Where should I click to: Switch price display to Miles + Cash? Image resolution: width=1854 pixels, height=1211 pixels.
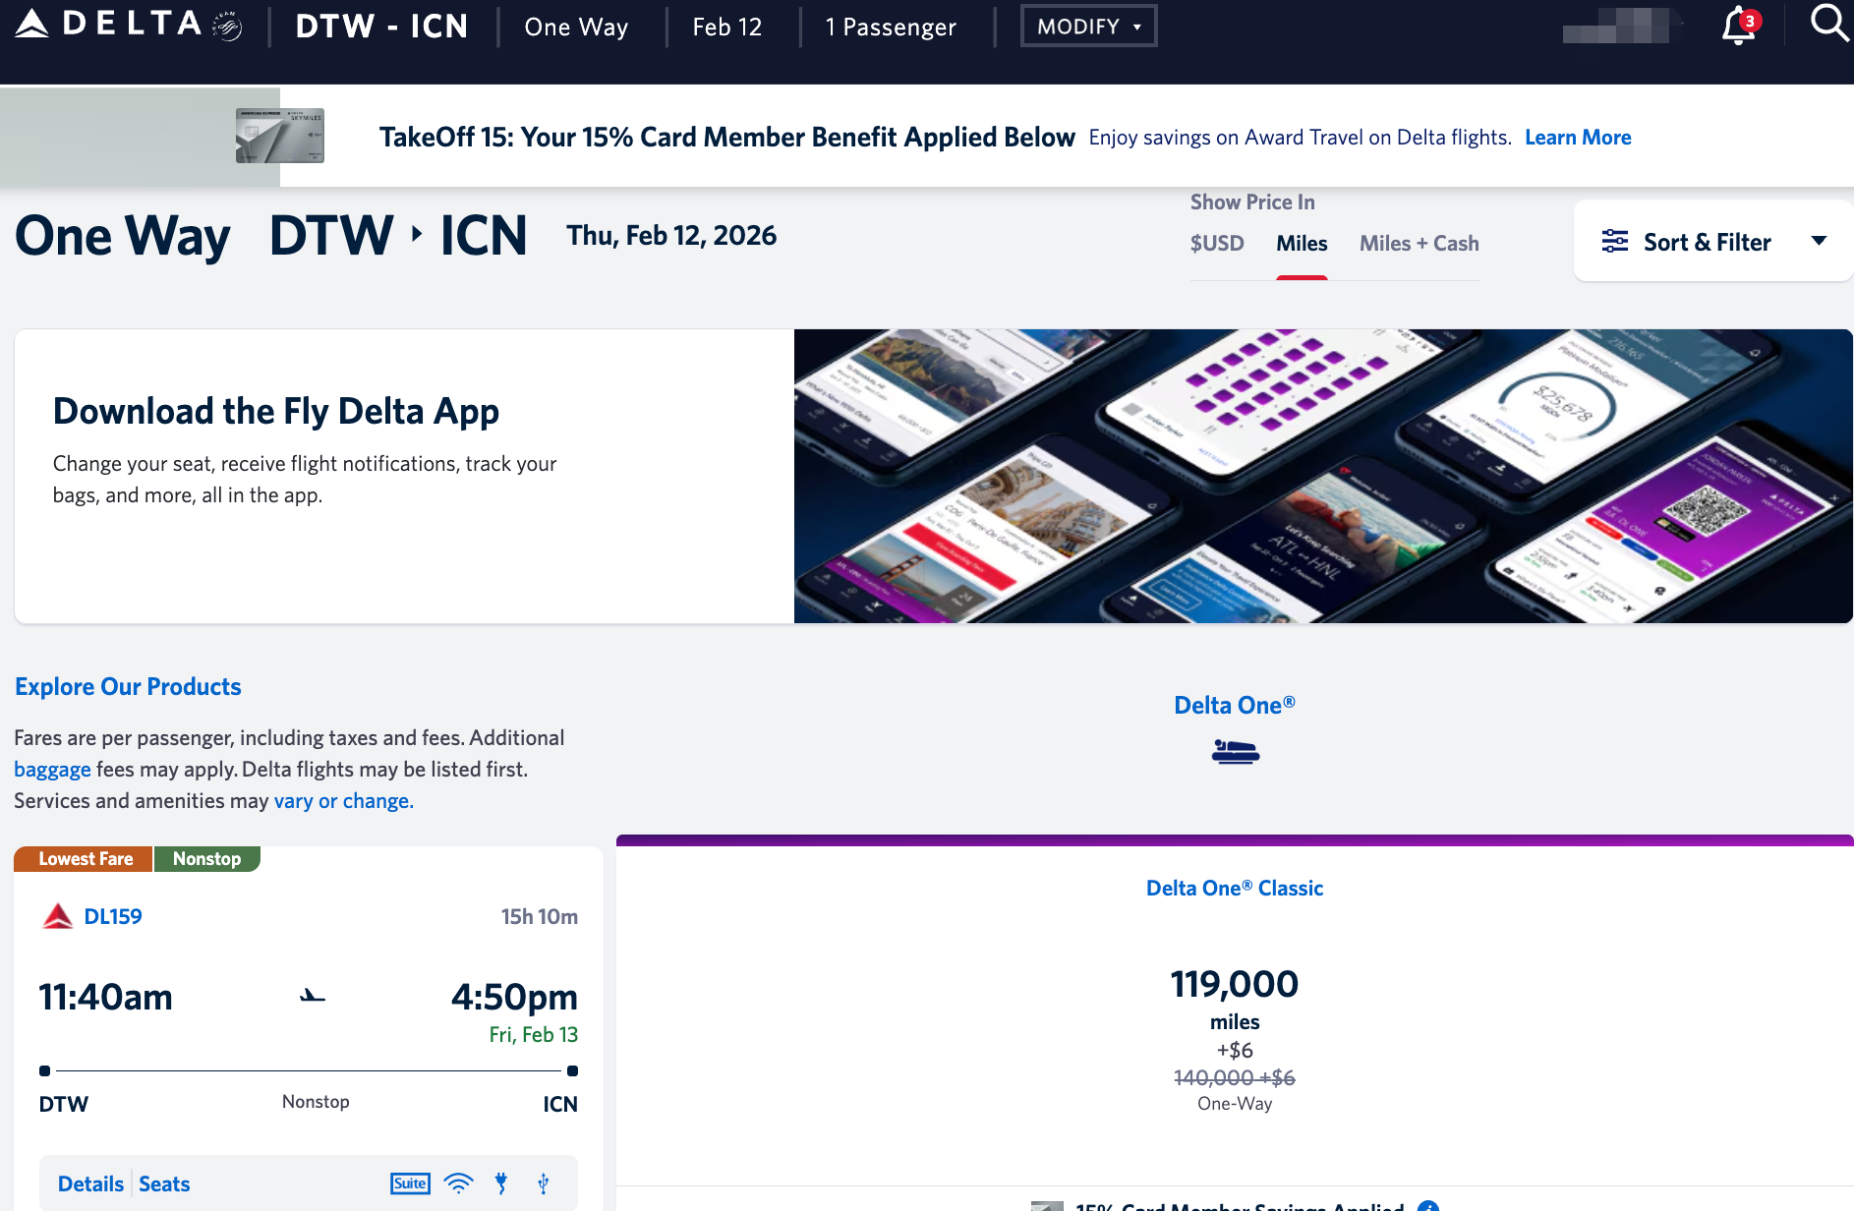click(x=1419, y=244)
